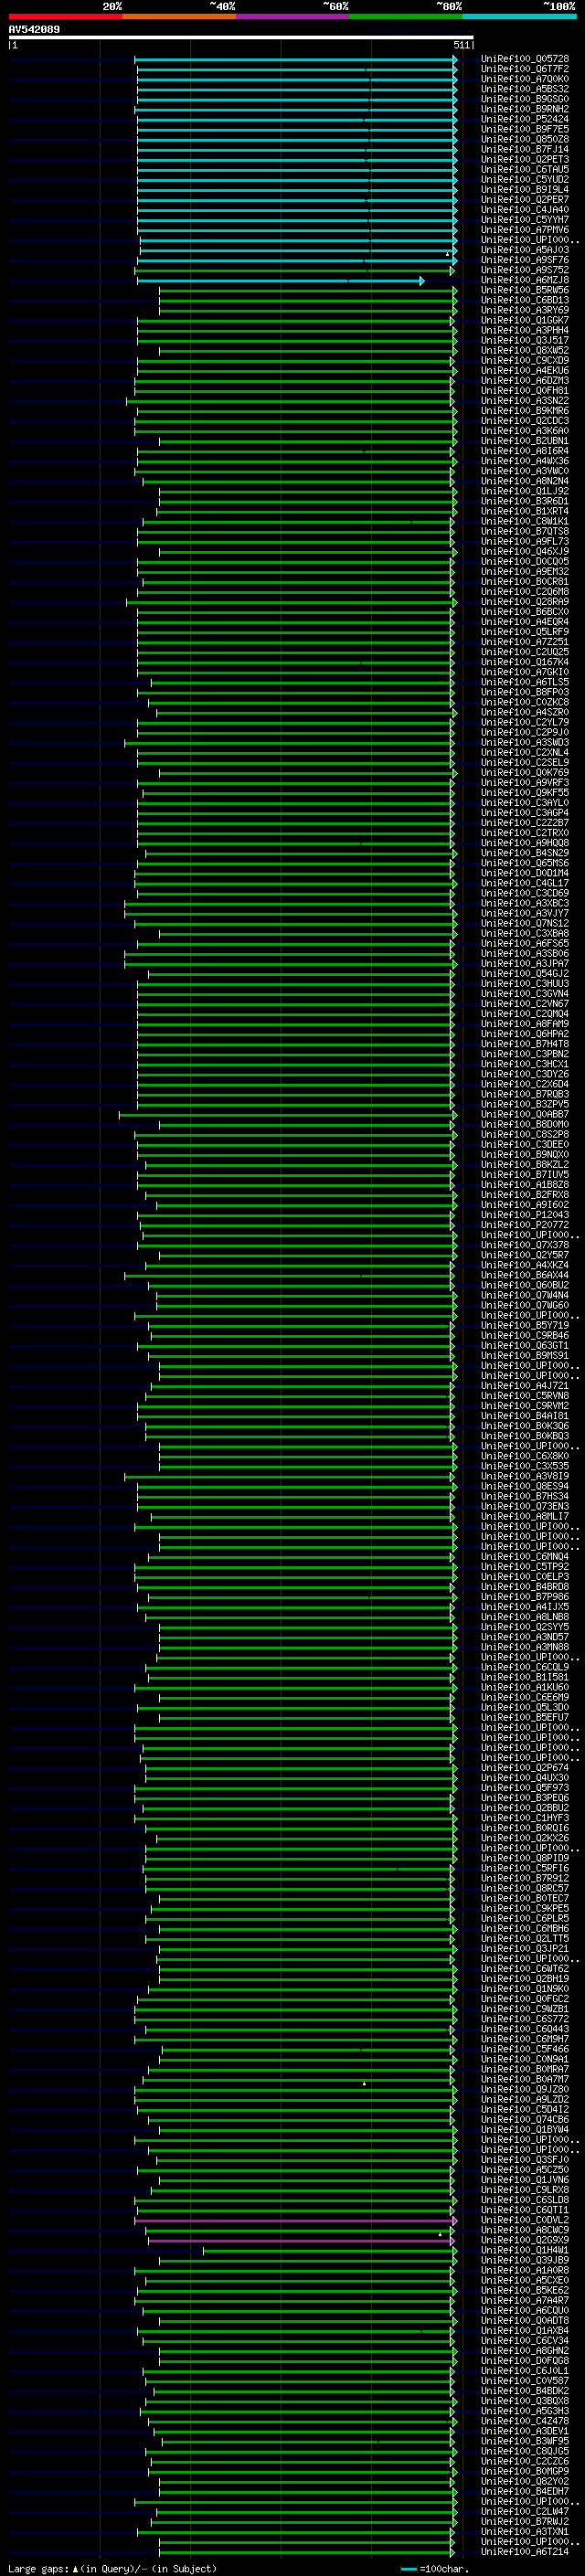
Task: Select label UniRef100_B0MGP9
Action: coord(525,2471)
